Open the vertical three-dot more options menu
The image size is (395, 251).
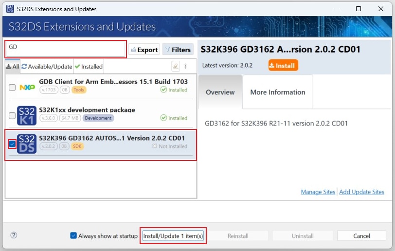point(185,67)
